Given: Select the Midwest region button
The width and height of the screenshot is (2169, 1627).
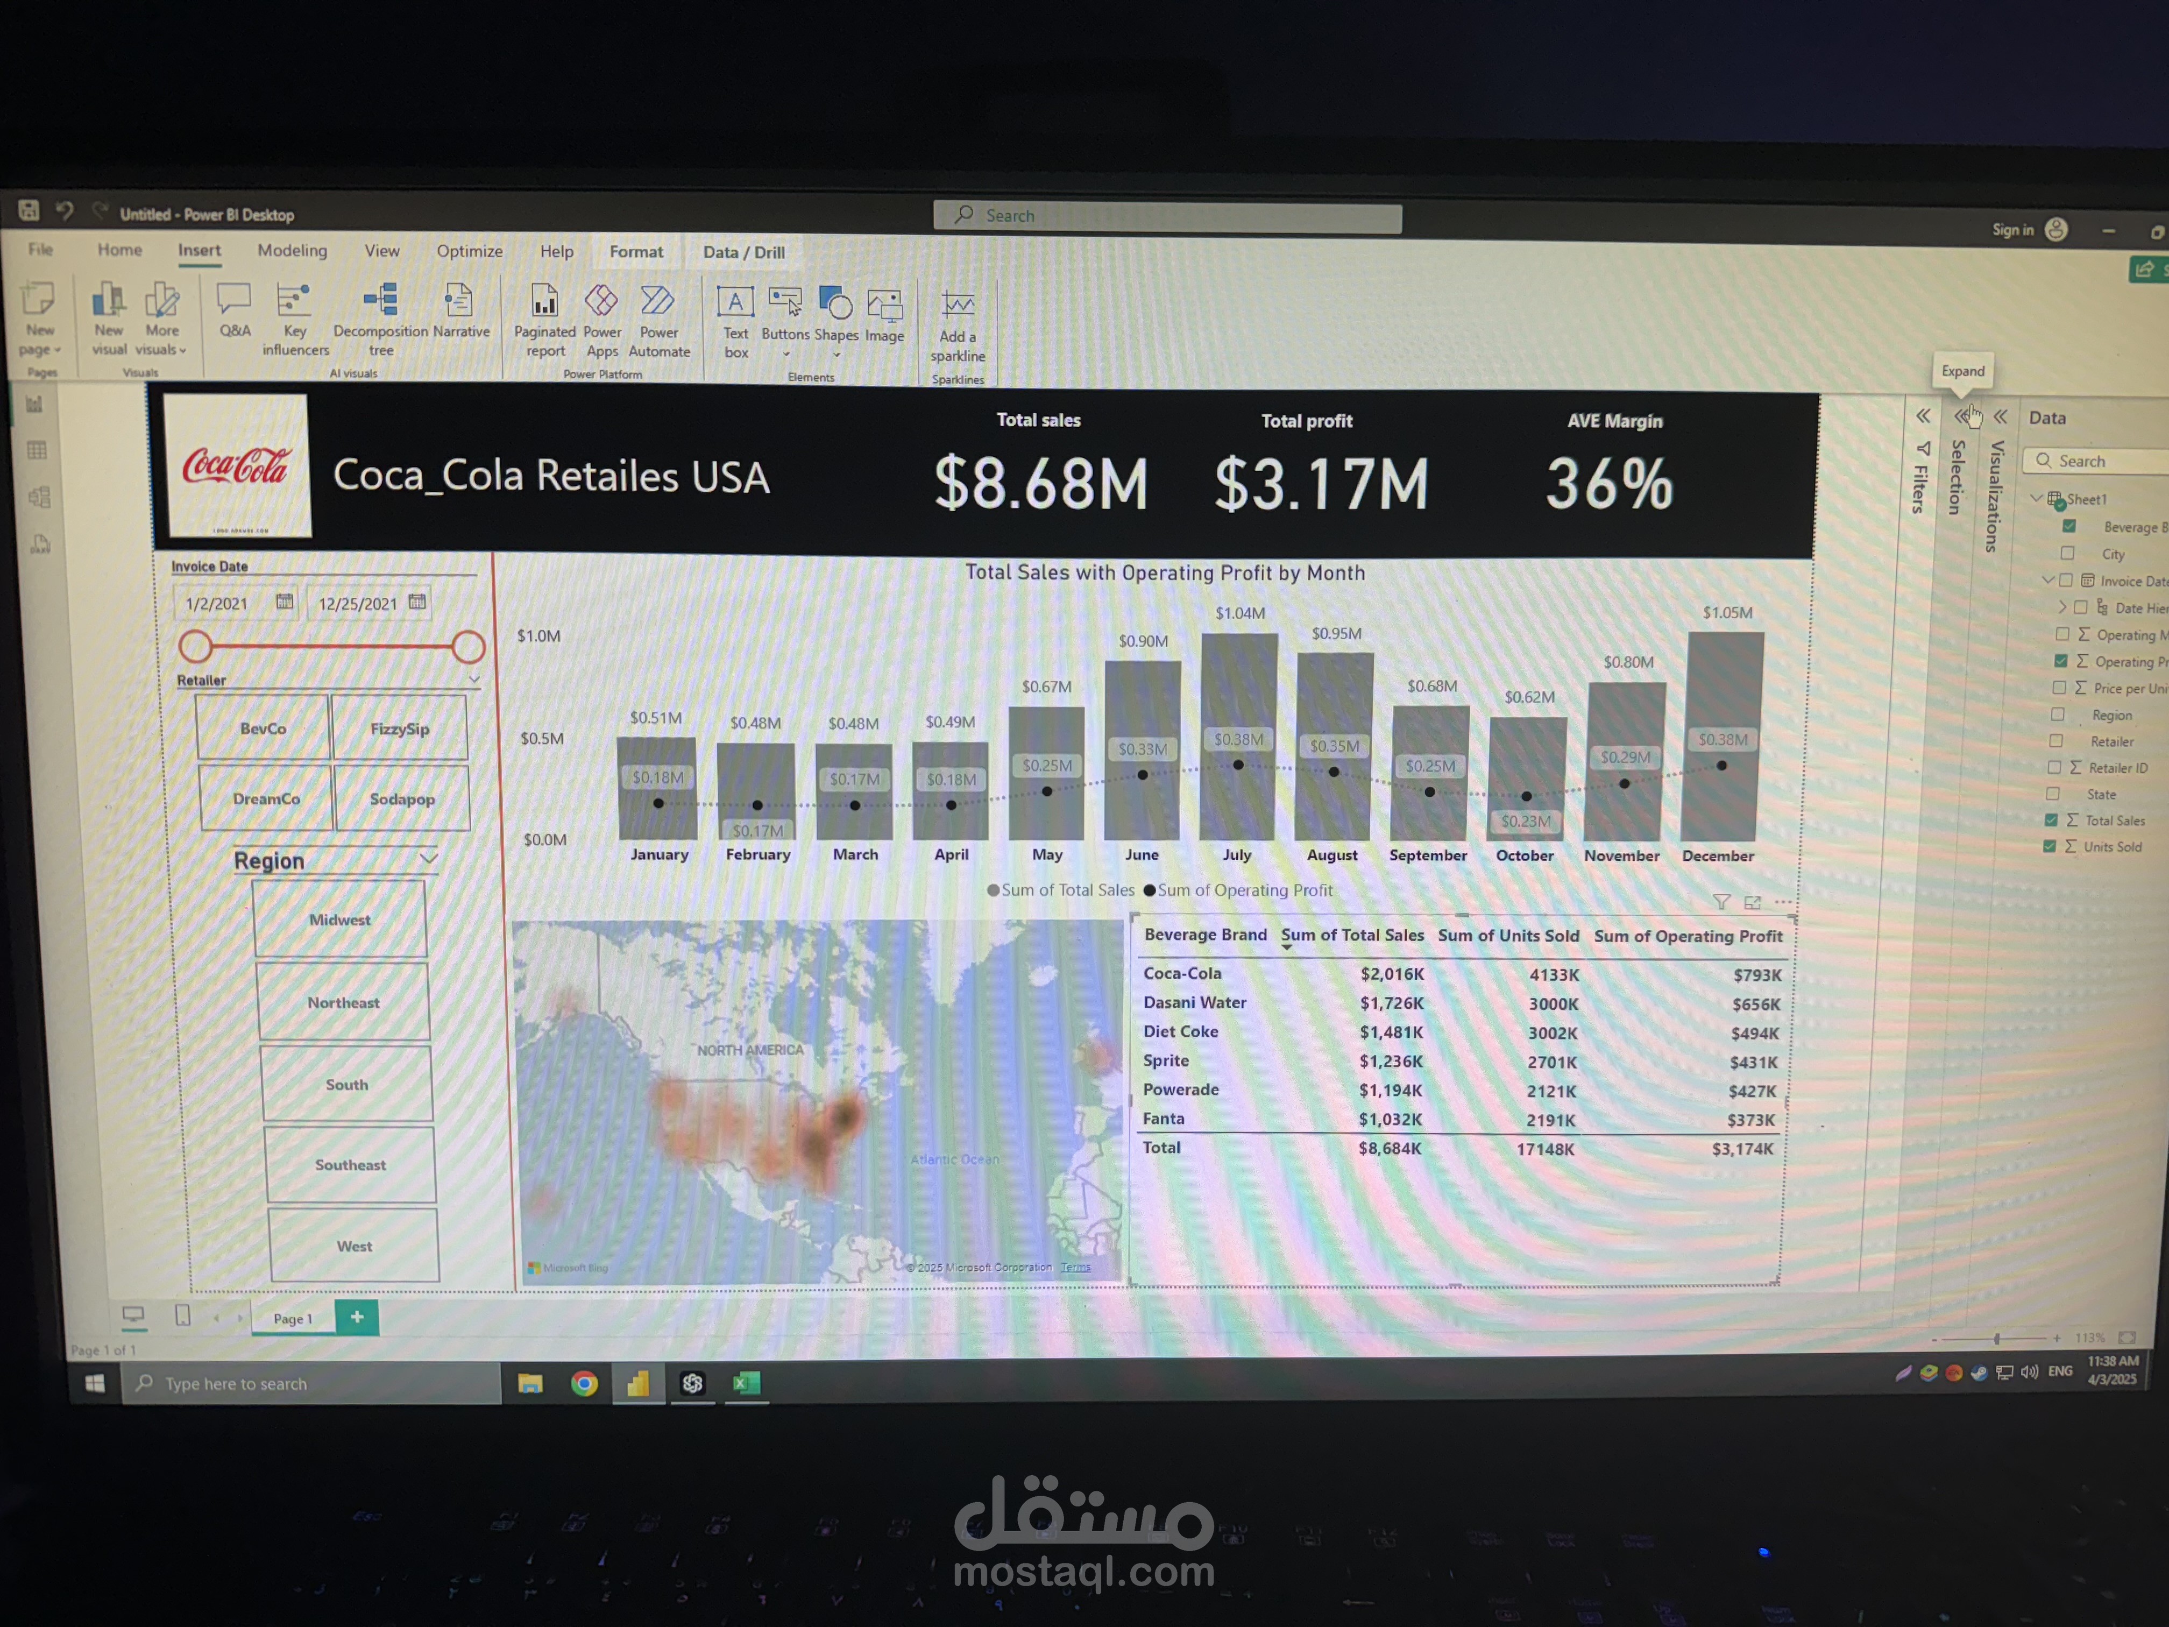Looking at the screenshot, I should [341, 919].
